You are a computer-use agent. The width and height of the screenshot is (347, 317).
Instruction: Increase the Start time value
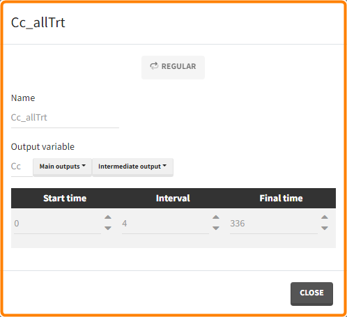click(x=108, y=217)
